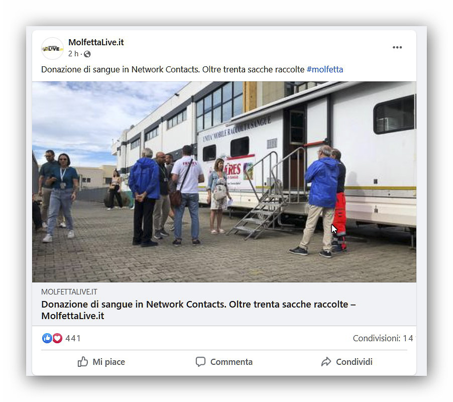View the 441 reactions list

(73, 338)
